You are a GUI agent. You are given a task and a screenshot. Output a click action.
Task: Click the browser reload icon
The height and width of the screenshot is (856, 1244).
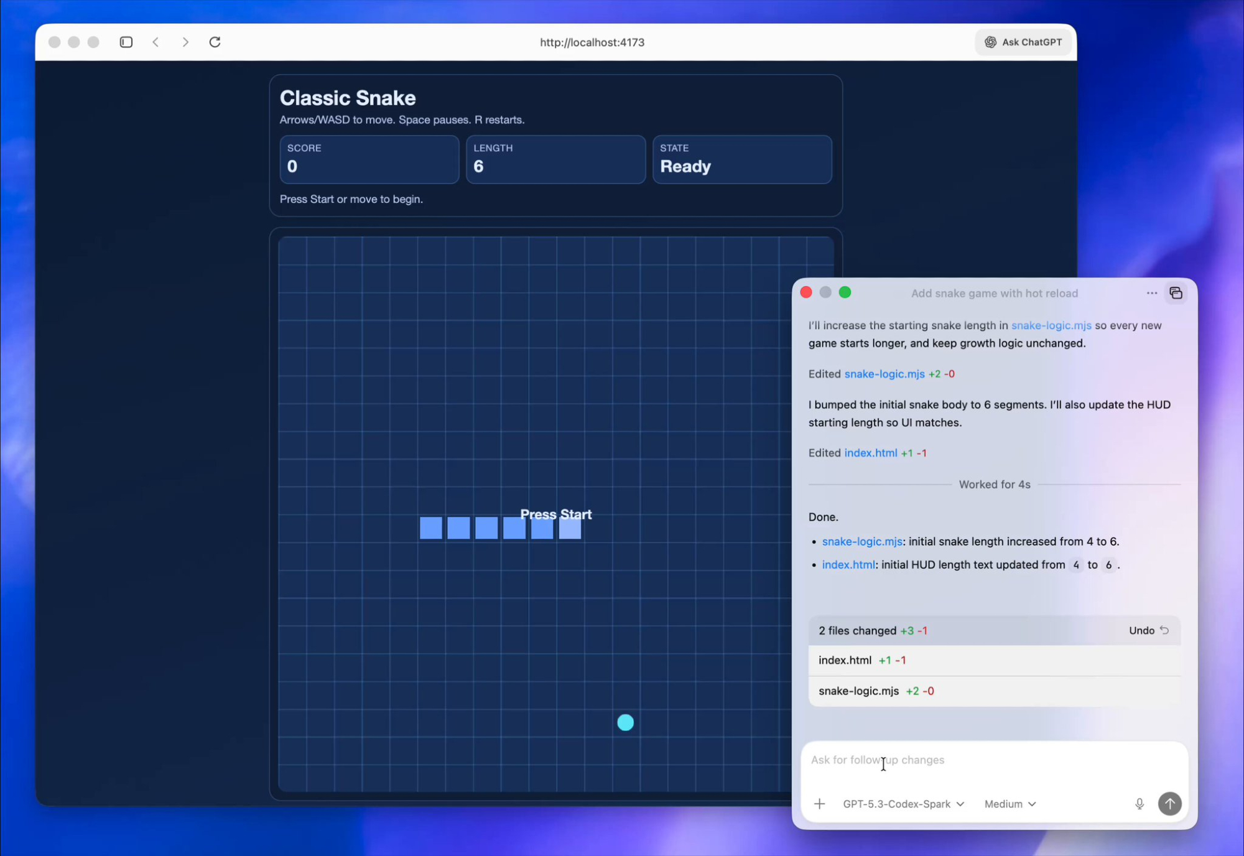(215, 42)
